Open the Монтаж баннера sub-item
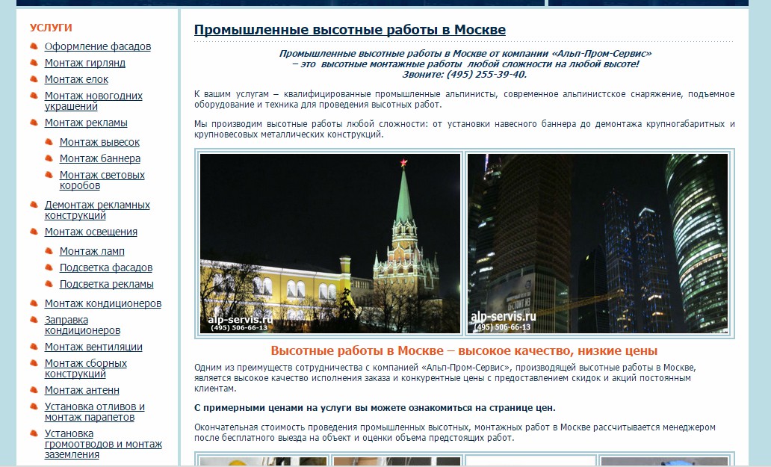The width and height of the screenshot is (771, 467). (100, 158)
